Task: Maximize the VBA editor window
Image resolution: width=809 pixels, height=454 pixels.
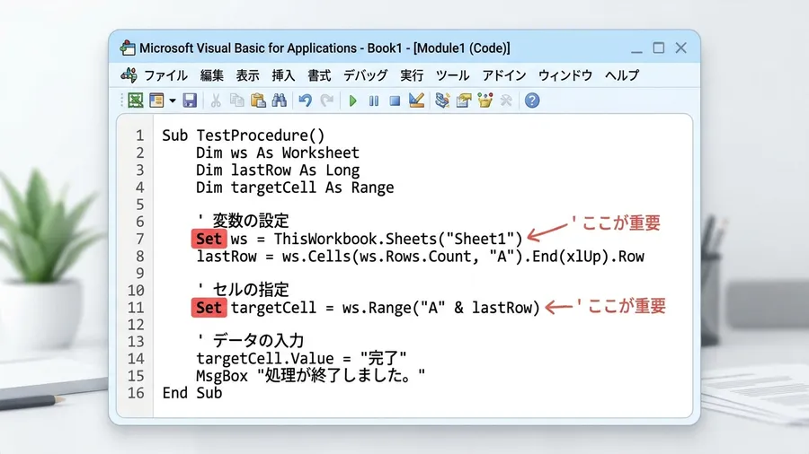Action: tap(659, 48)
